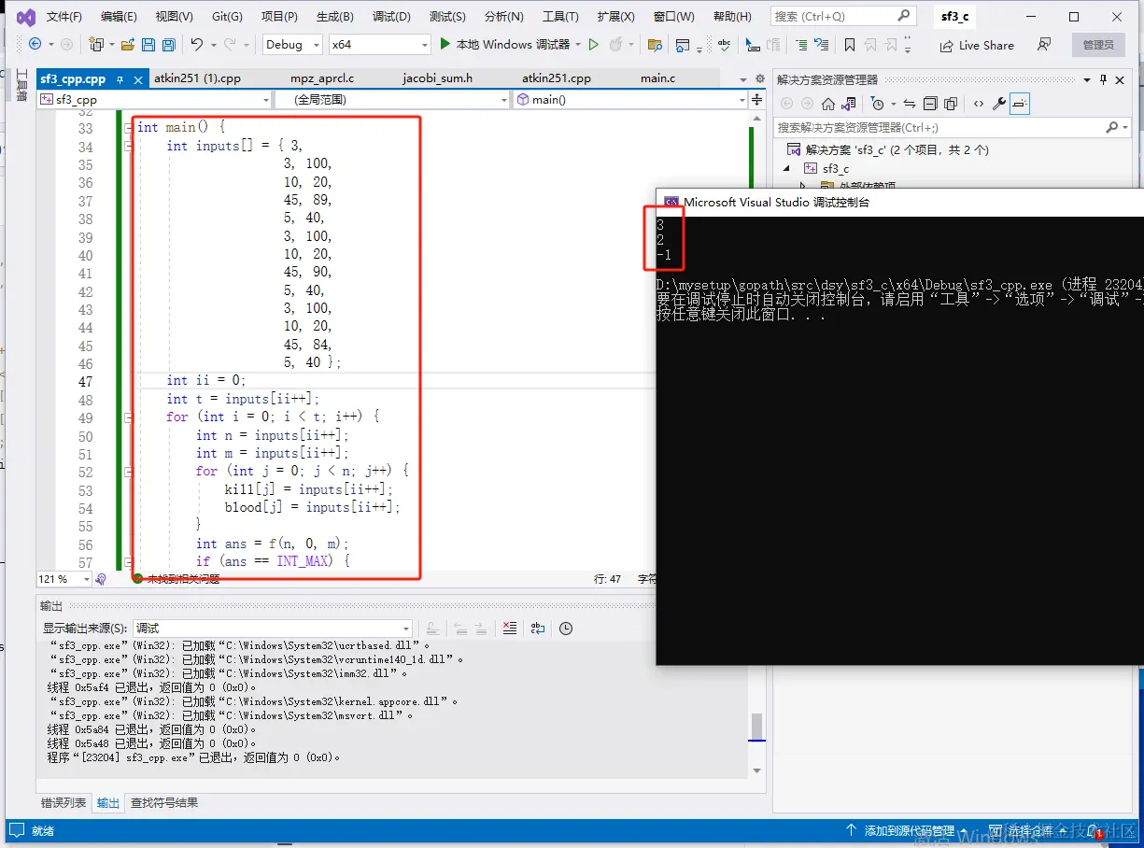Viewport: 1144px width, 848px height.
Task: Start without debugging using the hollow green play icon
Action: click(x=593, y=44)
